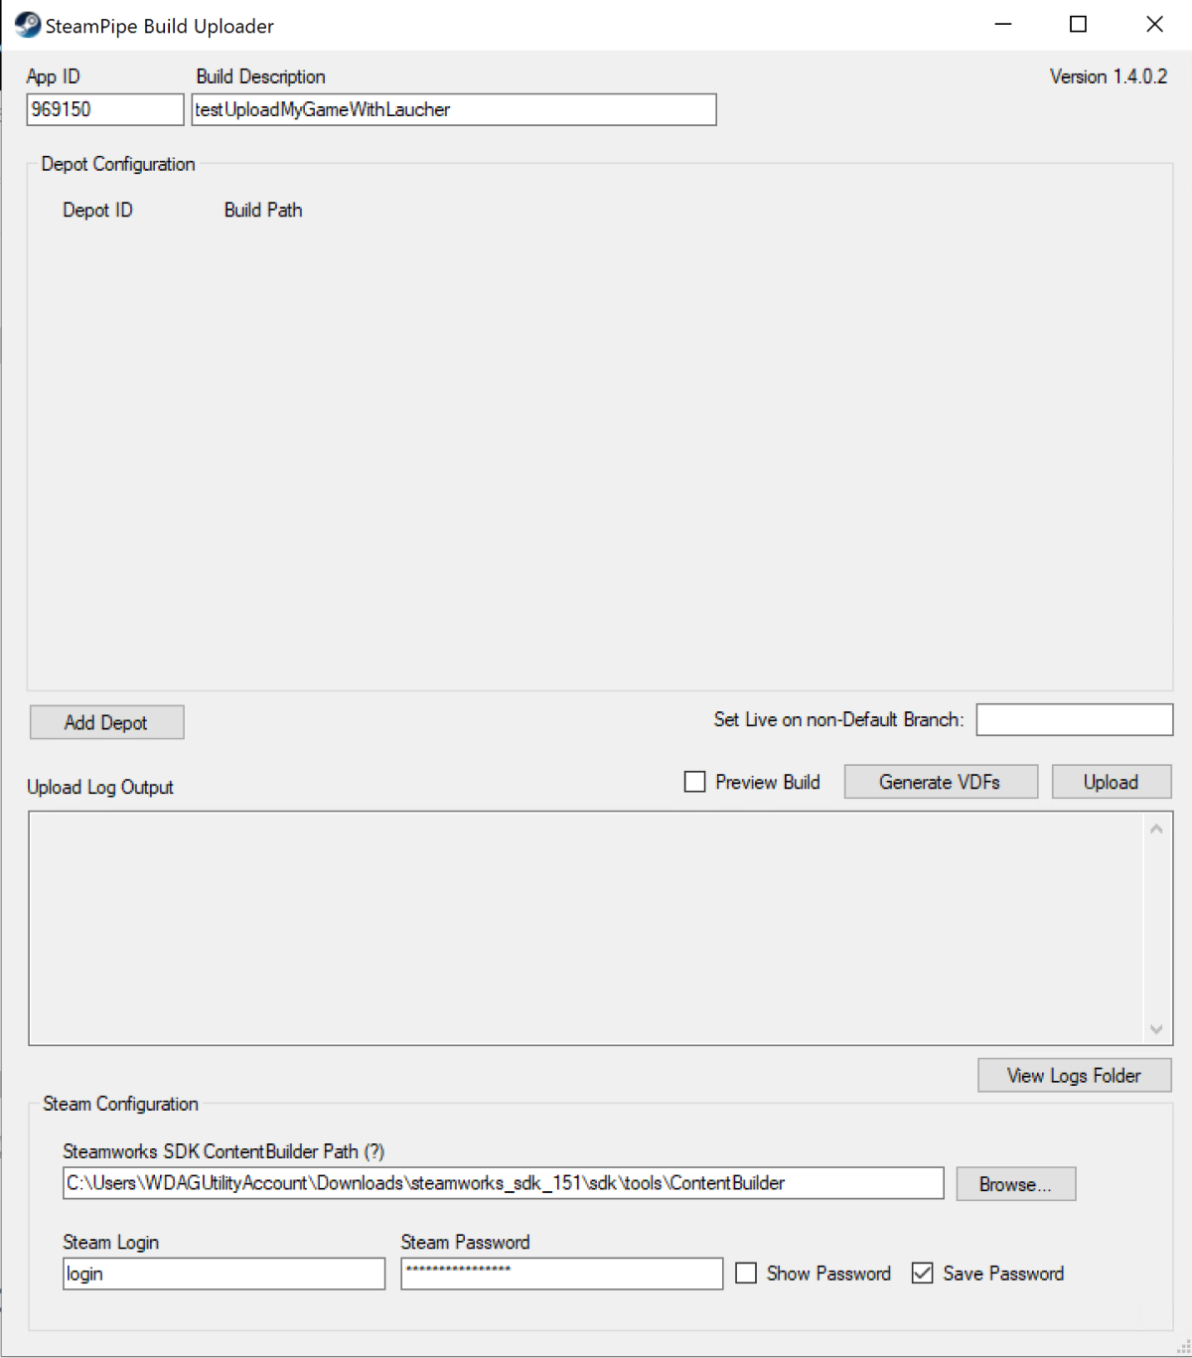Focus the Build Description text box
The image size is (1192, 1358).
click(454, 109)
